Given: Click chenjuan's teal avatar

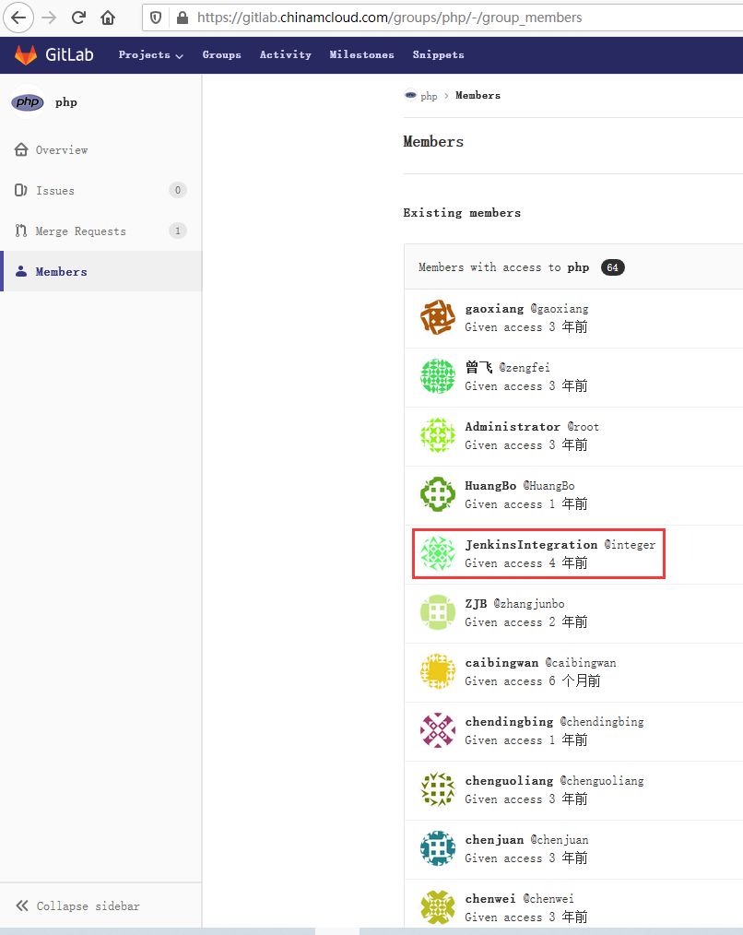Looking at the screenshot, I should [x=438, y=848].
